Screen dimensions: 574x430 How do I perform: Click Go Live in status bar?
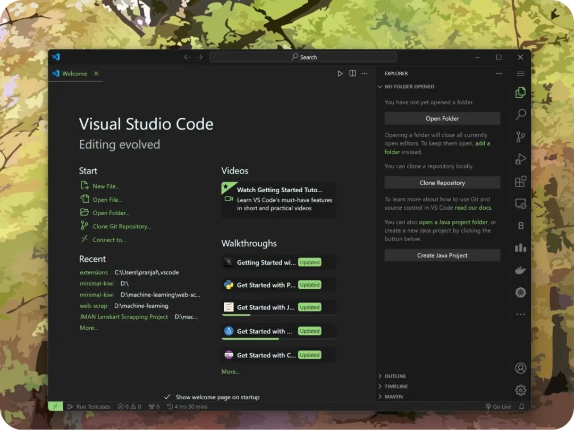(x=498, y=407)
